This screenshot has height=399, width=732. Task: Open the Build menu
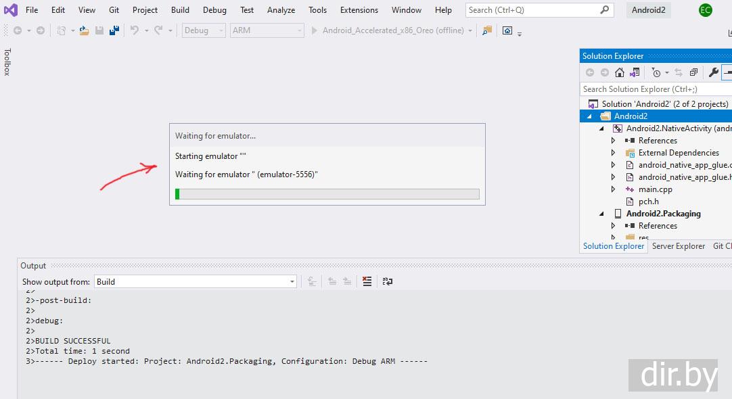tap(180, 10)
